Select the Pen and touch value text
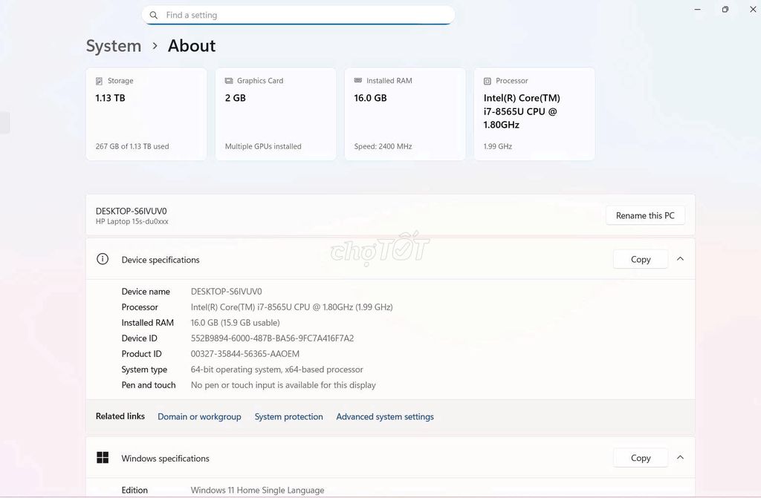The height and width of the screenshot is (498, 761). pos(283,385)
